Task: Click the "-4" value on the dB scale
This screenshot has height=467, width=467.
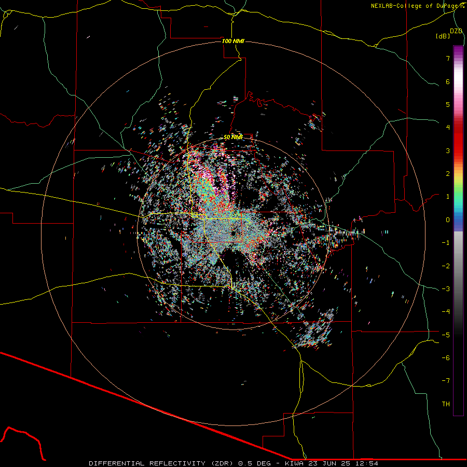Action: pyautogui.click(x=446, y=312)
